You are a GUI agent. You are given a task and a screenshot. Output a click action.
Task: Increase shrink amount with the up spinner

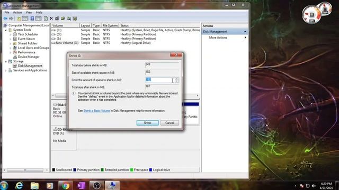coord(177,79)
